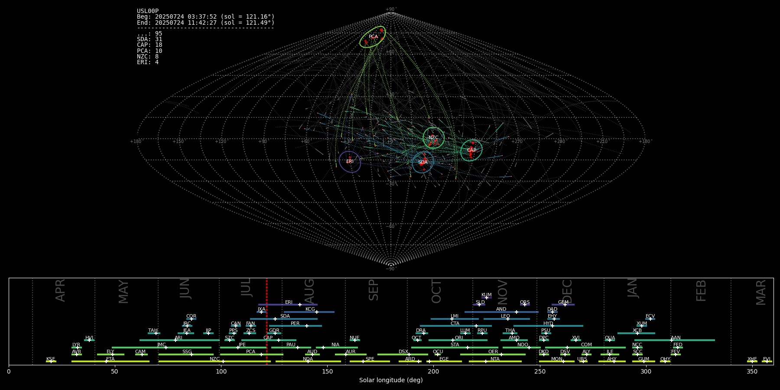The image size is (780, 390).
Task: Click the APR month label in timeline
Action: click(x=60, y=290)
